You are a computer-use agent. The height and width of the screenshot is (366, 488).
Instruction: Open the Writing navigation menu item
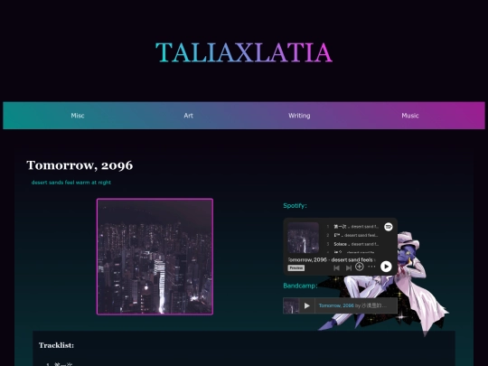pos(299,116)
